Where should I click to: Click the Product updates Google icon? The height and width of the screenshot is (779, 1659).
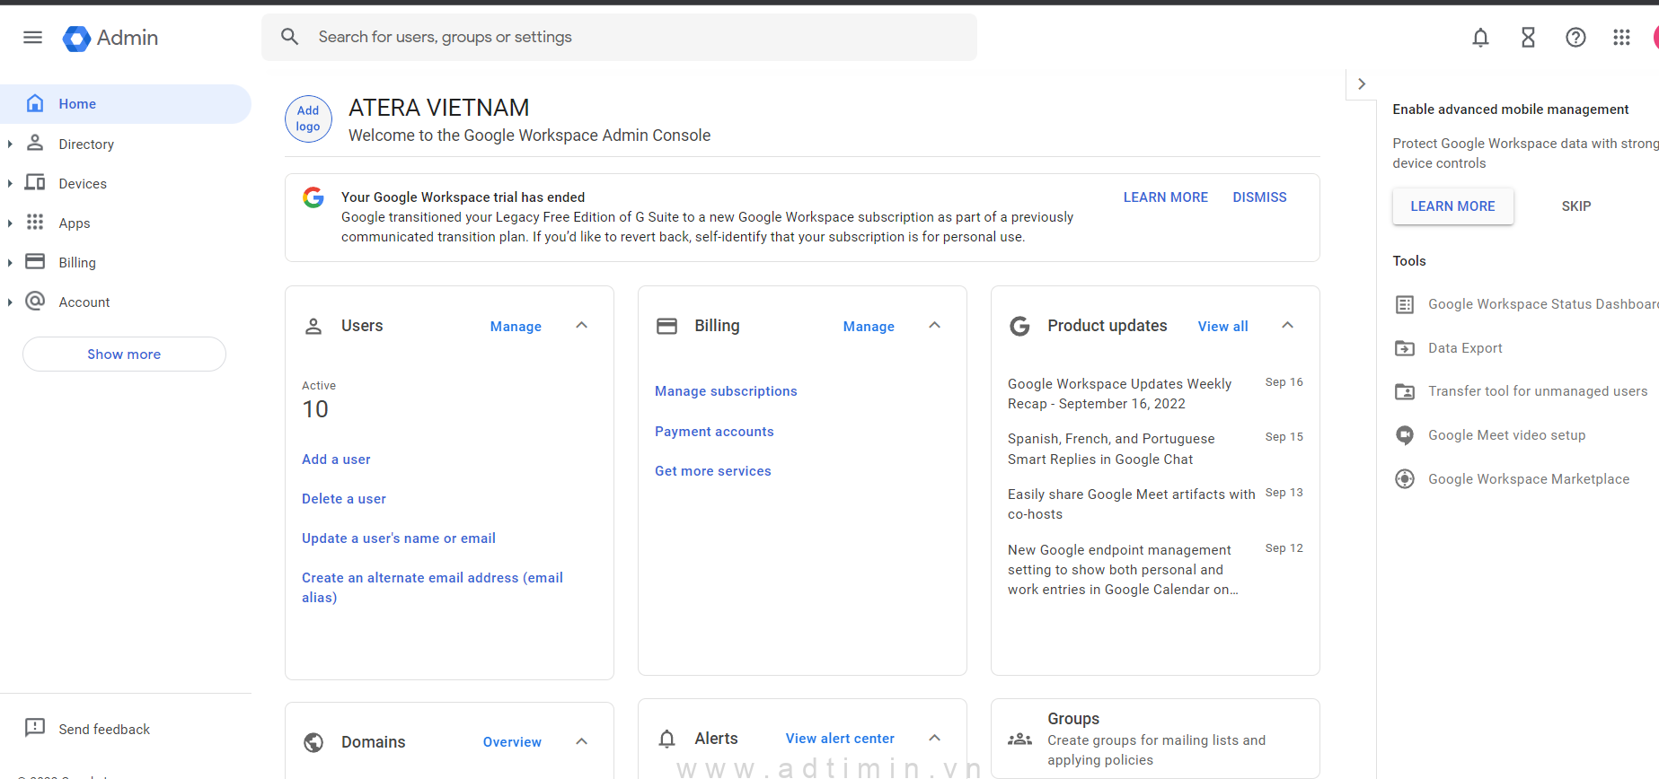(x=1019, y=326)
